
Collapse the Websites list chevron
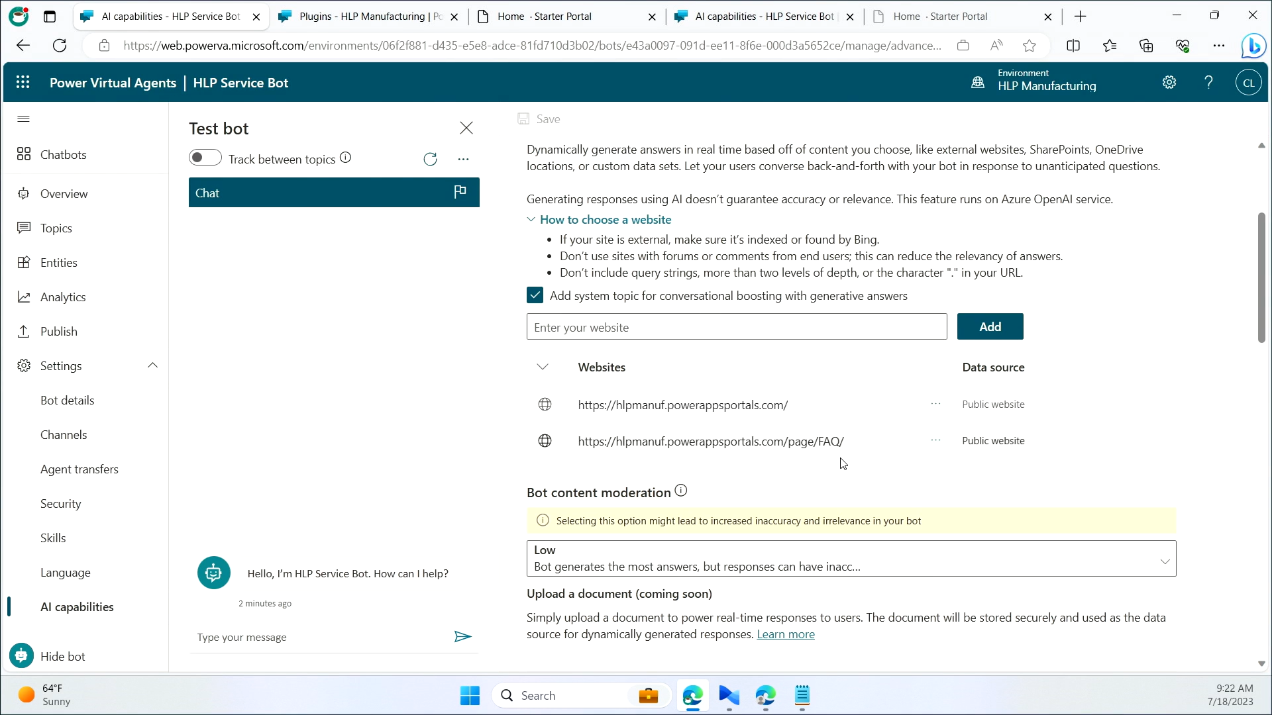pyautogui.click(x=543, y=367)
